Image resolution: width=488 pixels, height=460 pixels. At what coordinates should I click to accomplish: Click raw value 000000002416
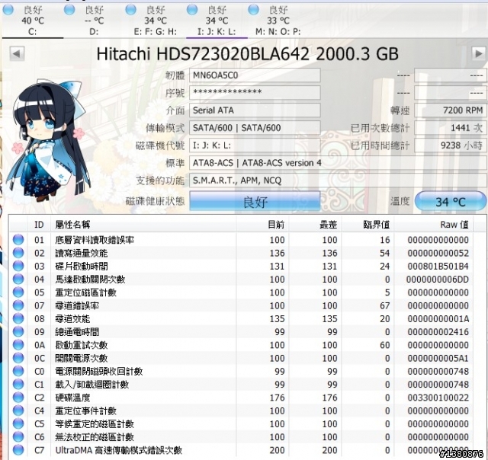[x=438, y=332]
